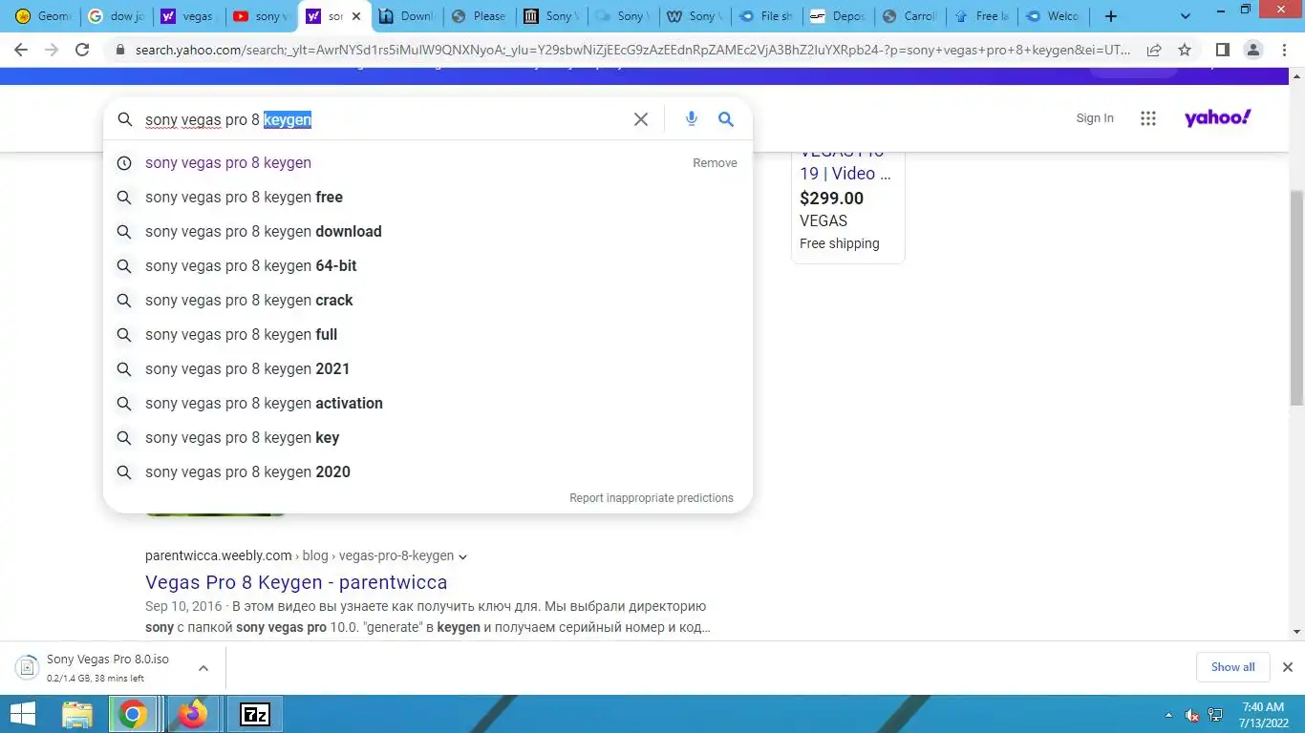
Task: Show hidden tray icons arrow
Action: tap(1168, 715)
